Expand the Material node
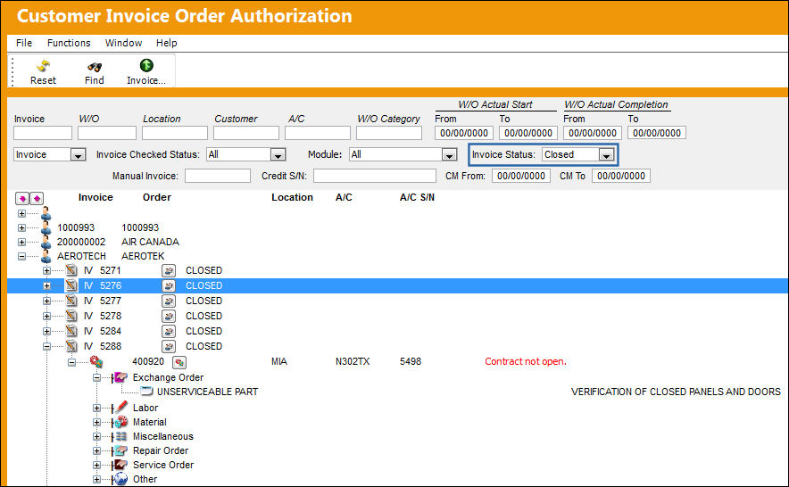 96,422
